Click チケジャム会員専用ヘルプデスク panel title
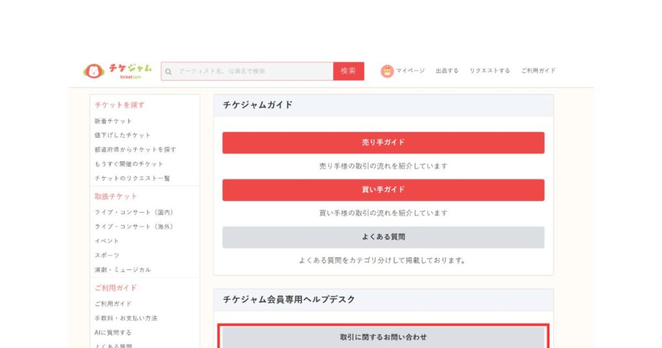 click(x=289, y=299)
